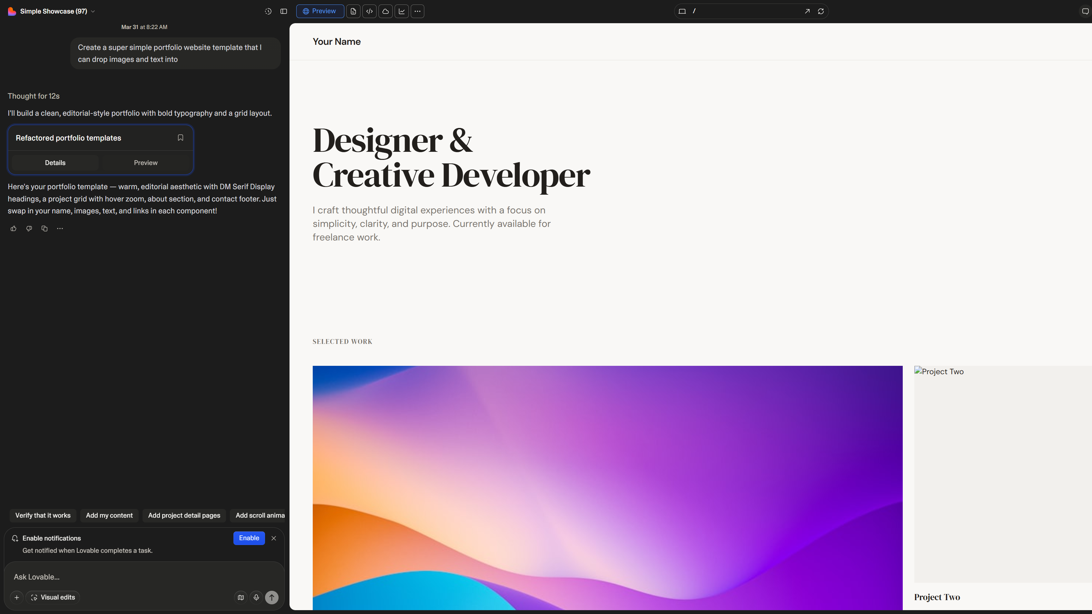Give thumbs down to the response
The height and width of the screenshot is (614, 1092).
[29, 229]
